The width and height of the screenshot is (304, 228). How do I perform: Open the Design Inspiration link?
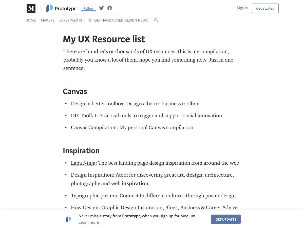click(92, 175)
